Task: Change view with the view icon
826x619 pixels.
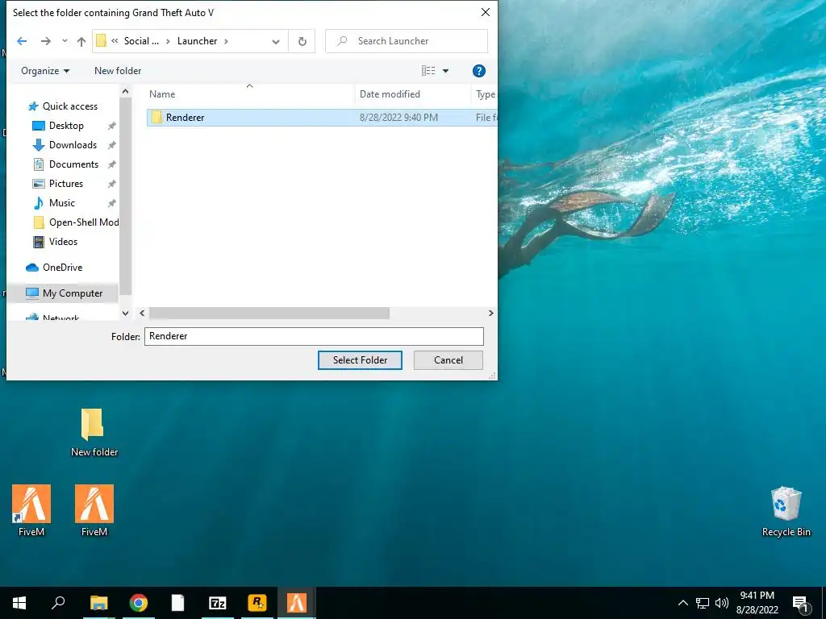Action: point(428,71)
